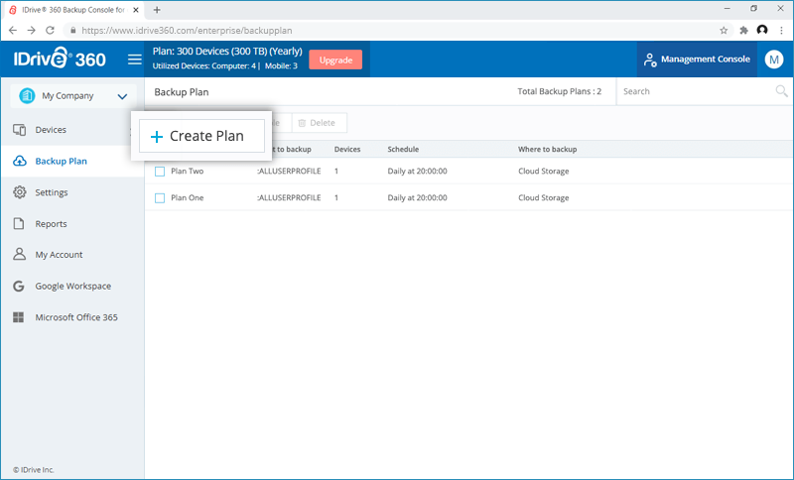Click Plan Two's ALLUSERPROFILE cell
794x480 pixels.
[x=289, y=171]
